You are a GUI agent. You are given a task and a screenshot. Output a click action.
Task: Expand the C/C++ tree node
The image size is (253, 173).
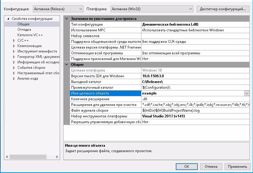[14, 40]
